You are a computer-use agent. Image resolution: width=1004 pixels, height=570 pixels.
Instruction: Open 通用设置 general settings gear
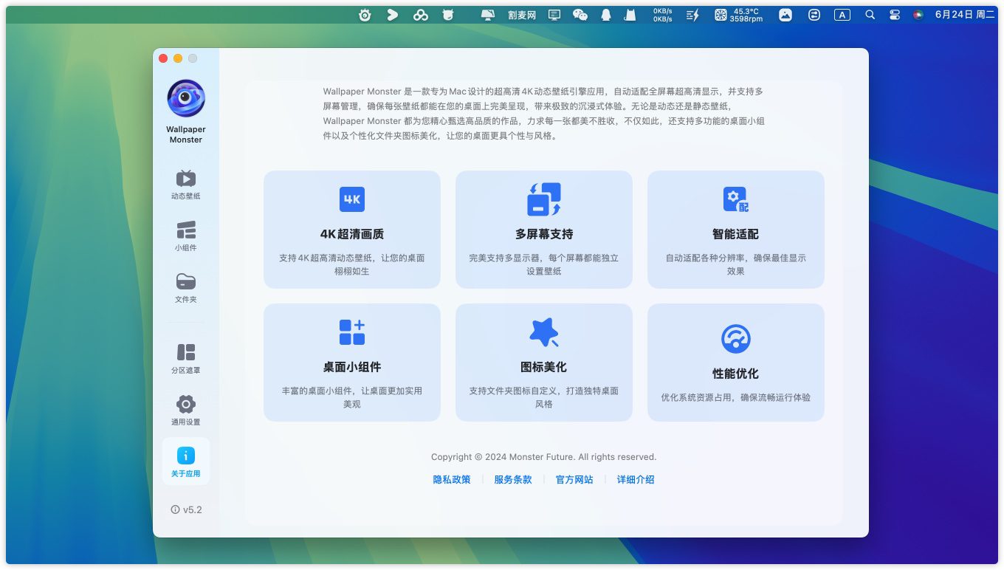point(186,405)
